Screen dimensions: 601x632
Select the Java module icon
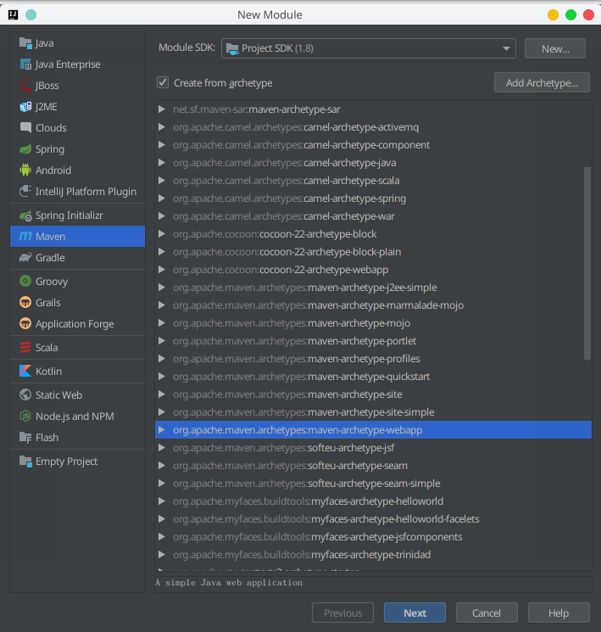click(25, 43)
